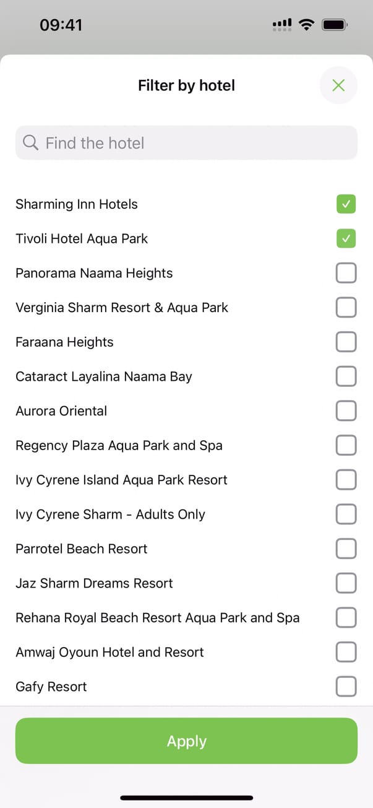
Task: Check Ivy Cyrene Sharm - Adults Only checkbox
Action: coord(346,514)
